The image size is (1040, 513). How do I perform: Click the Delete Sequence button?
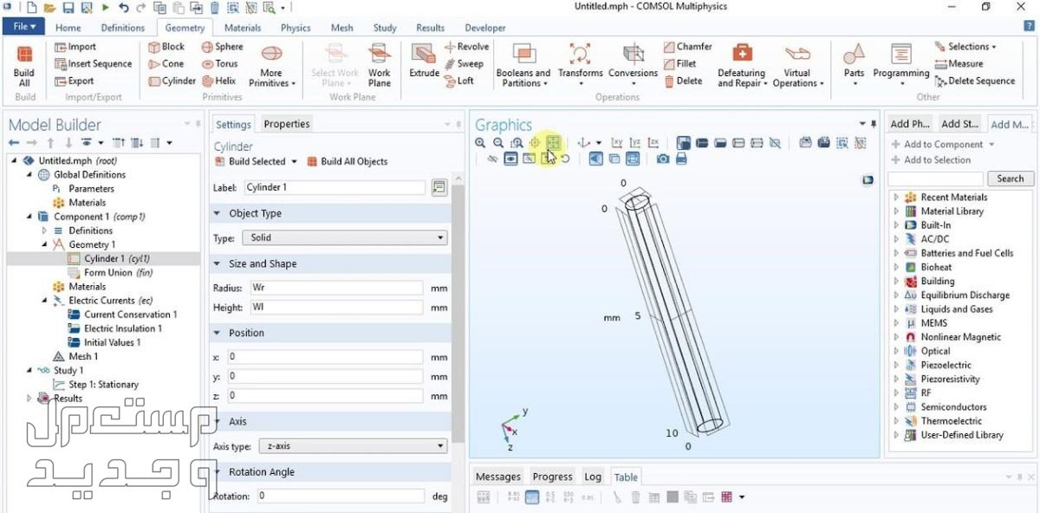click(x=975, y=81)
